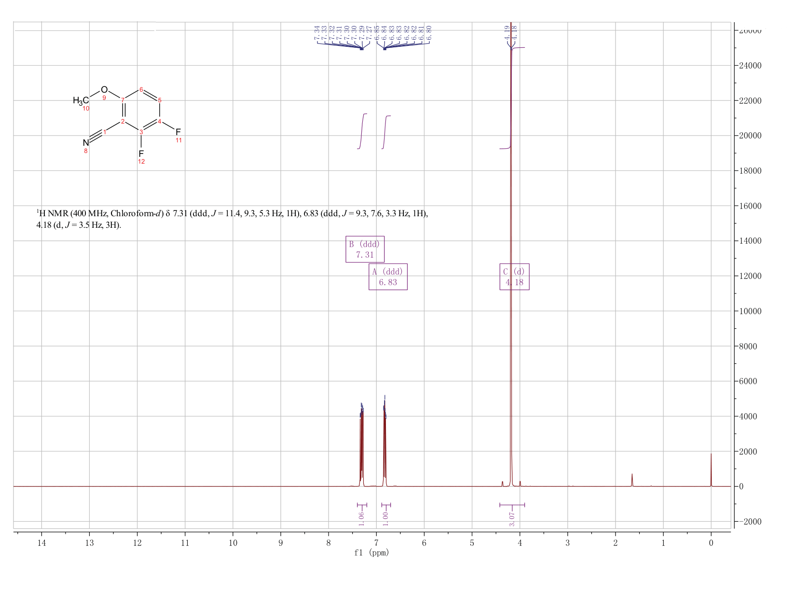
Task: Click the H3C methyl group label
Action: pos(81,100)
